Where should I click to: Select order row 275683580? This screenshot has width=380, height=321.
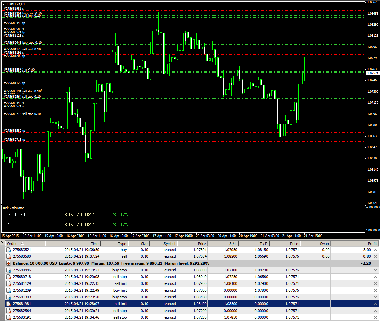tap(192, 256)
